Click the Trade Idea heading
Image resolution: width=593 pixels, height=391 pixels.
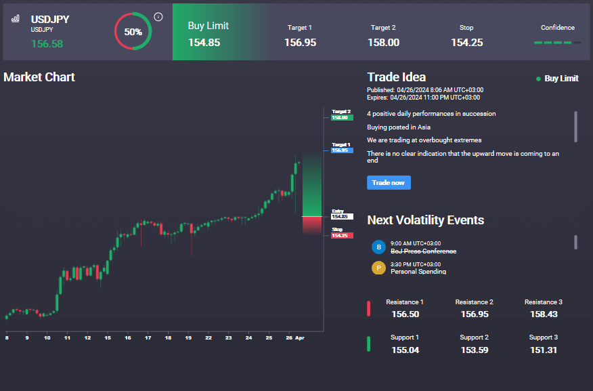click(x=396, y=77)
